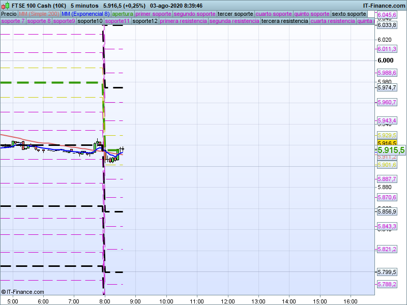Click the 6.011,3 price level tag

(x=387, y=49)
